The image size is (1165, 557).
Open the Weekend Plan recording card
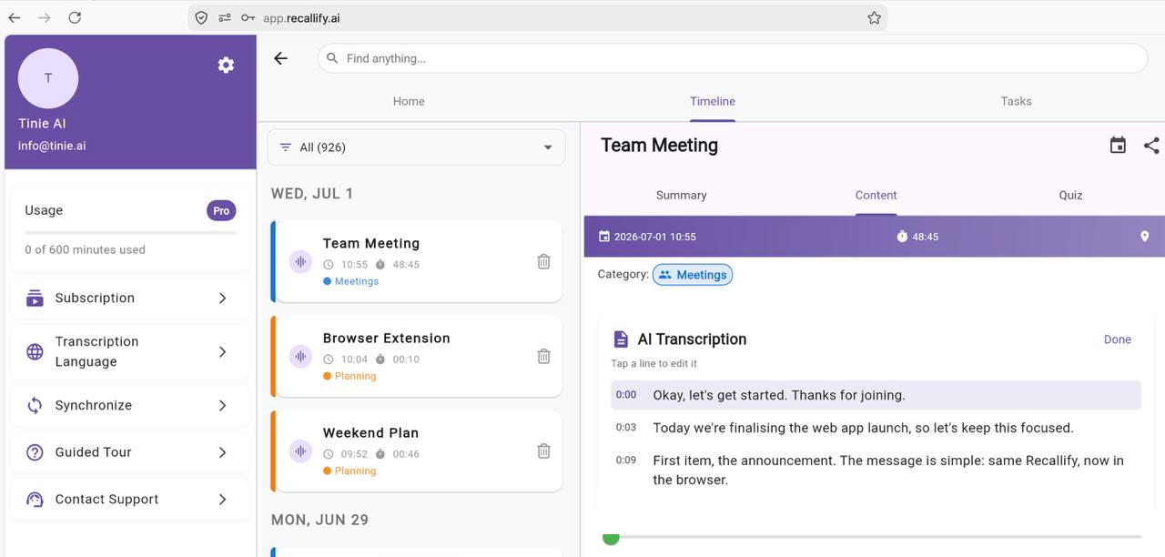[x=417, y=451]
